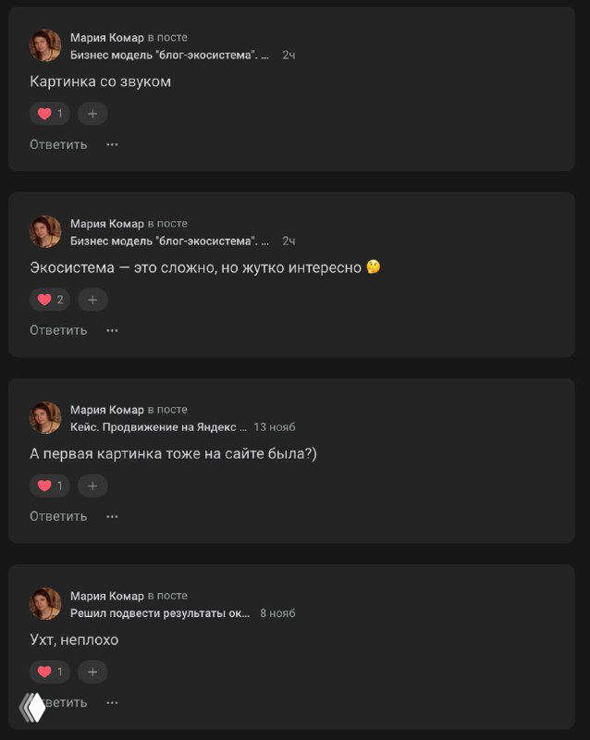Reply to "А первая картинка" comment
This screenshot has width=590, height=740.
(58, 516)
